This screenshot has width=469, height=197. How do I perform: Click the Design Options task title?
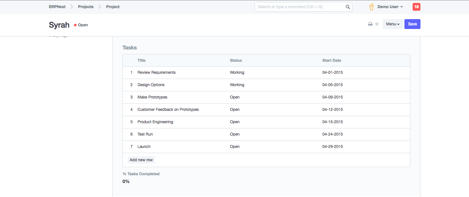point(151,85)
